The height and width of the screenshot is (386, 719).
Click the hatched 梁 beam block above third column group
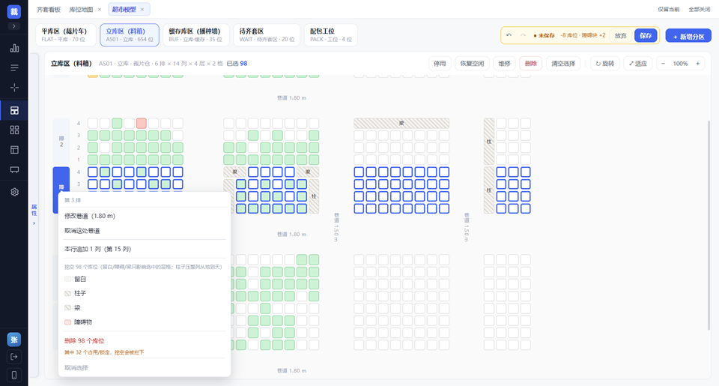pyautogui.click(x=401, y=123)
